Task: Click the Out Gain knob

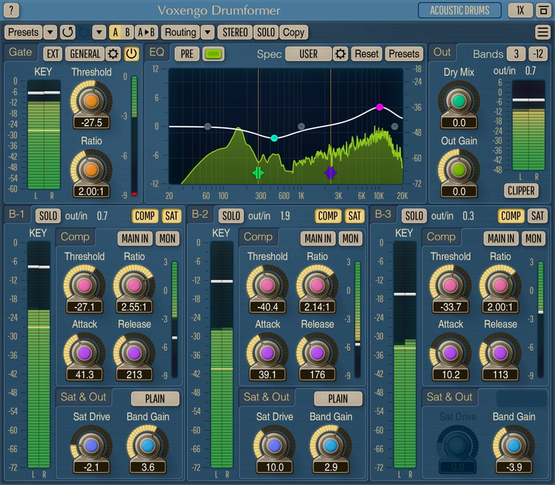Action: pos(459,170)
